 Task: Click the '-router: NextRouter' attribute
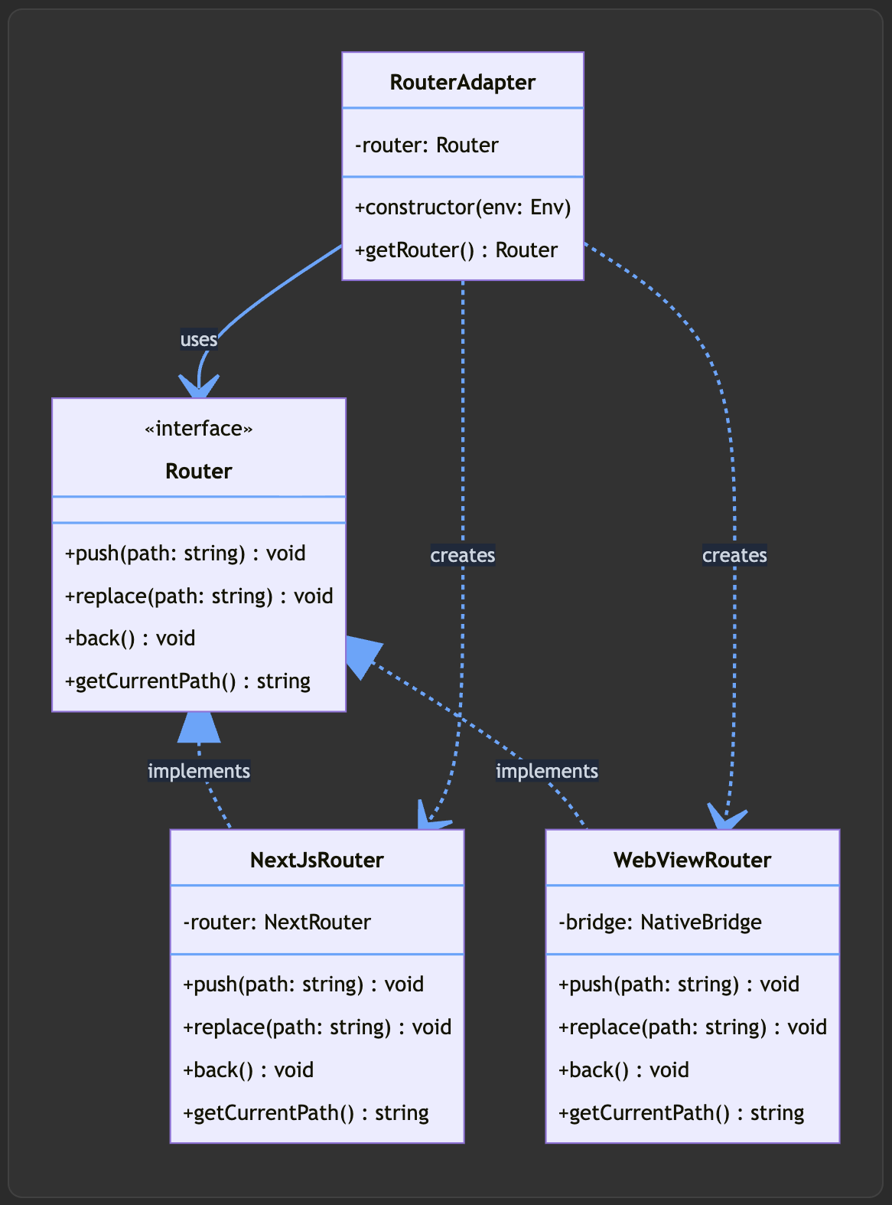277,923
